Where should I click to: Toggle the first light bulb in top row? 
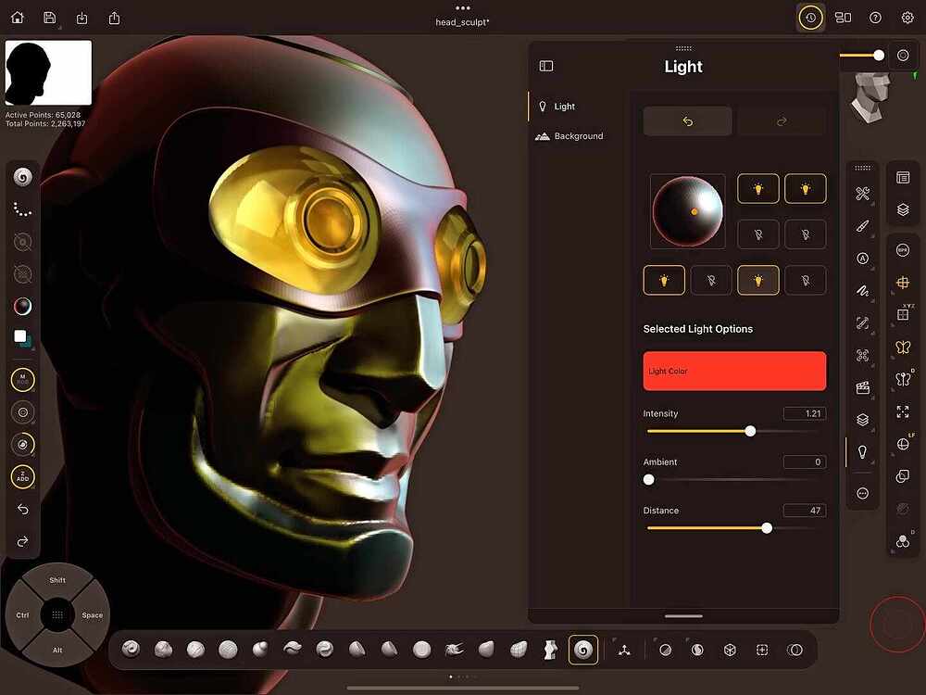[757, 188]
